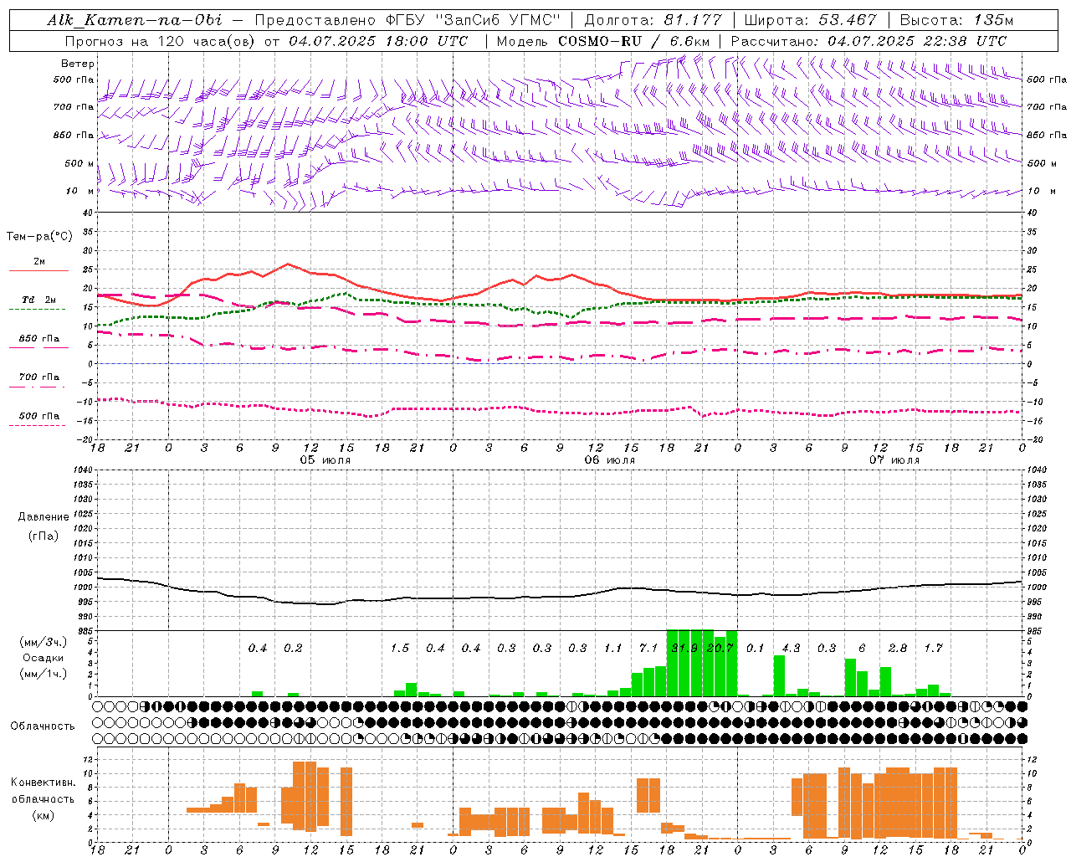This screenshot has height=857, width=1071.
Task: Click the 06 июля date label
Action: 610,460
